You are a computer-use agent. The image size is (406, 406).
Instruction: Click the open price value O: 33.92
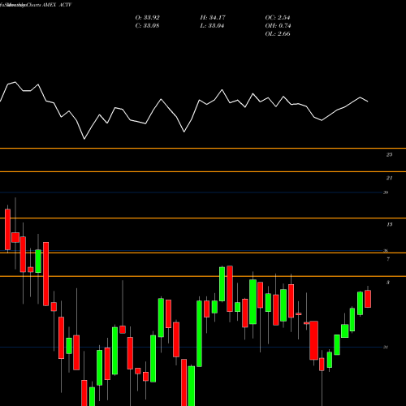pyautogui.click(x=147, y=18)
